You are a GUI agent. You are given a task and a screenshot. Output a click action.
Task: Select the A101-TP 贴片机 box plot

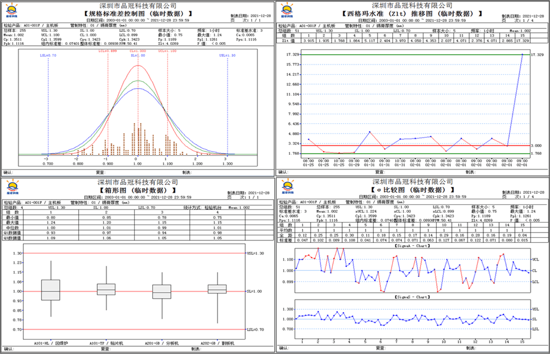pyautogui.click(x=106, y=289)
